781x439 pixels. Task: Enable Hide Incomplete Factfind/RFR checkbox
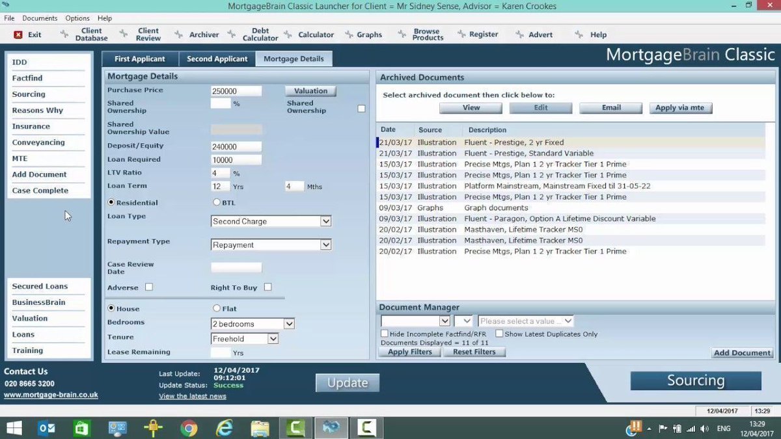[x=385, y=334]
